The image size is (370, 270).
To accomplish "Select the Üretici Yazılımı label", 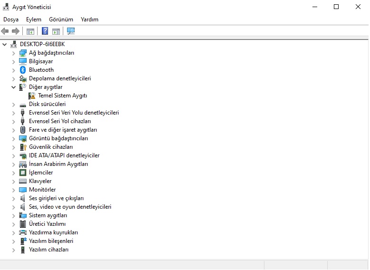I will coord(47,224).
